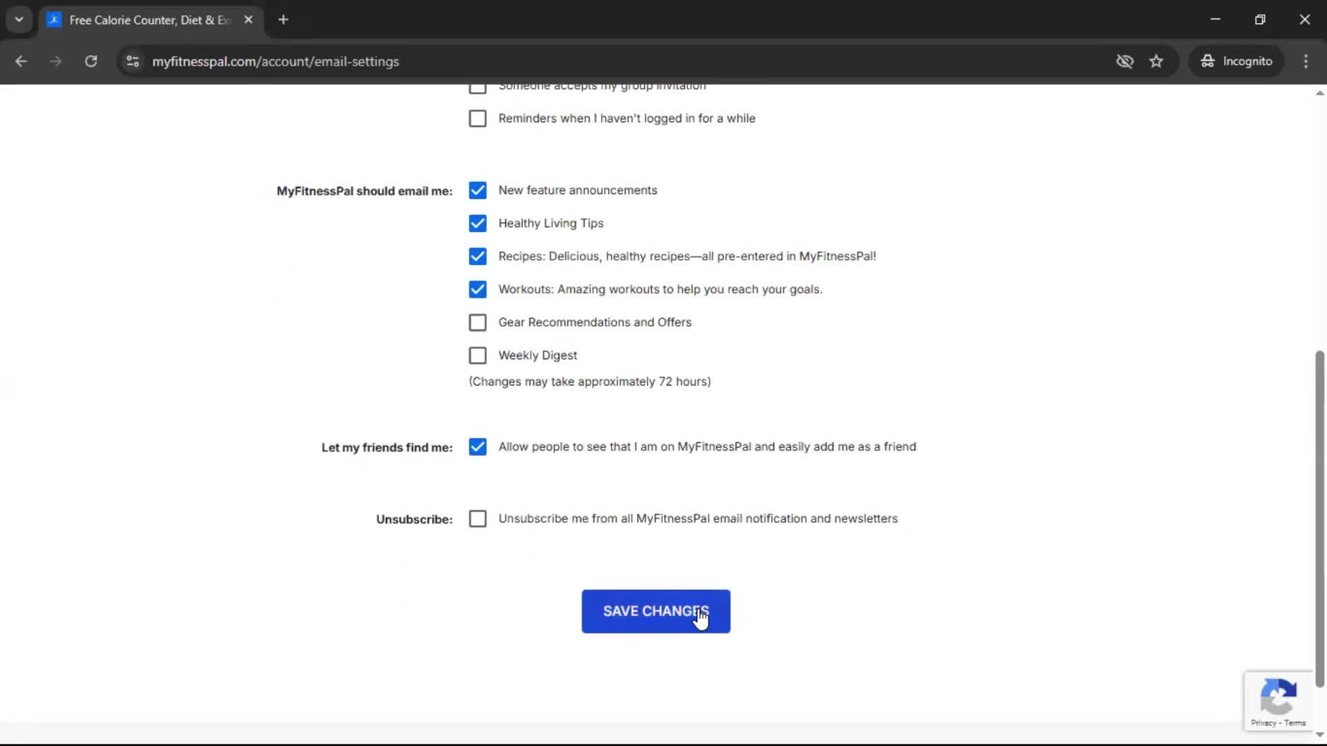Click the page vertical scrollbar thumb

(x=1319, y=519)
